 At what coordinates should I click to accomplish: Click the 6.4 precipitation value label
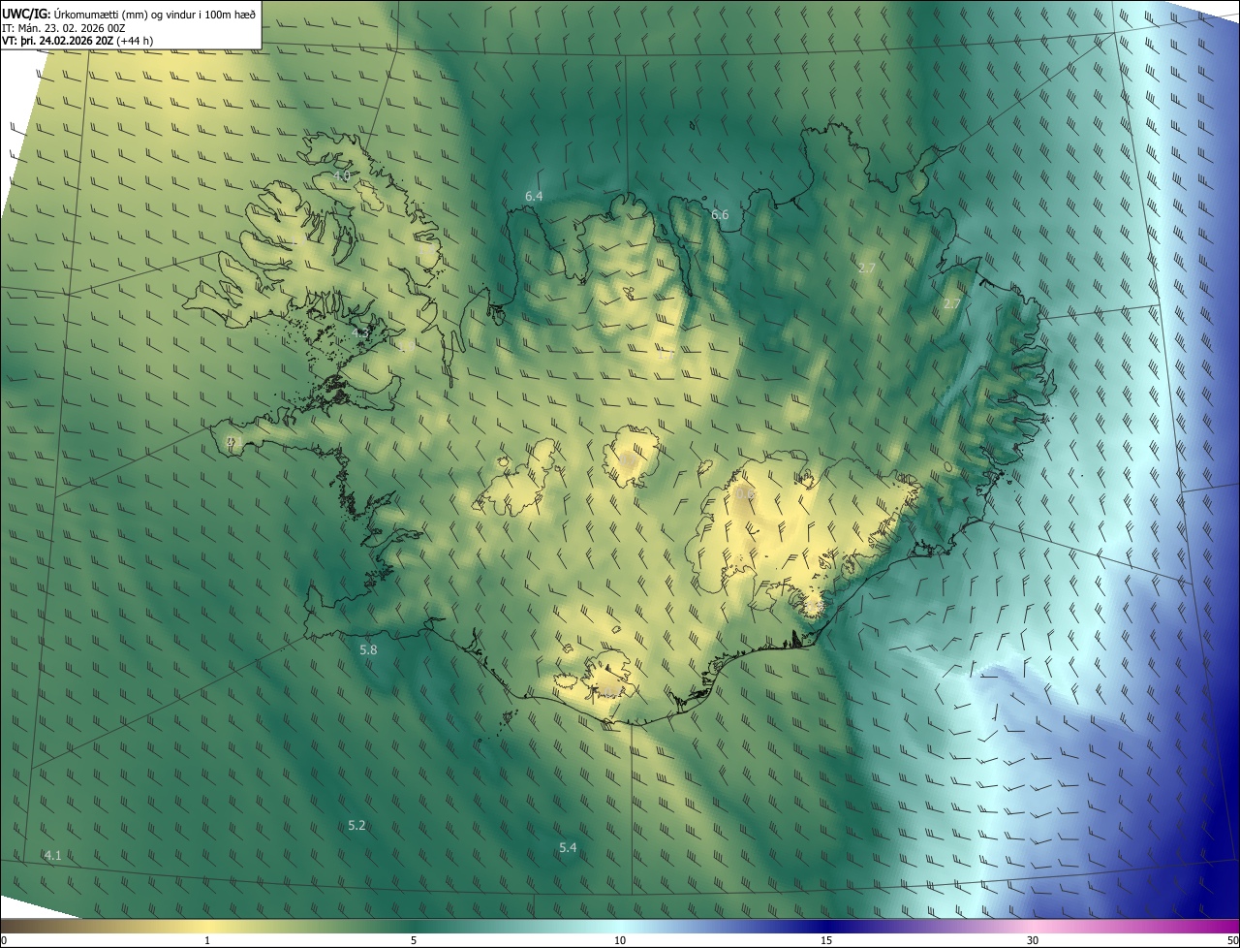(x=534, y=197)
